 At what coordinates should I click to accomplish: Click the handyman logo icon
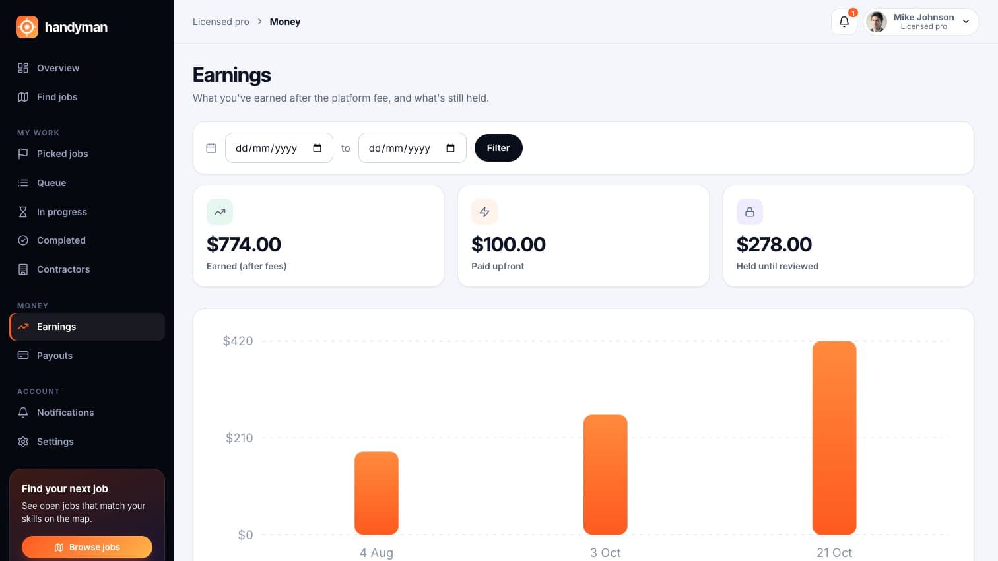click(x=27, y=27)
